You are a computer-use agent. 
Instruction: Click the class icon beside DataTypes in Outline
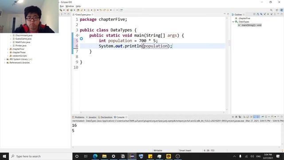click(237, 22)
